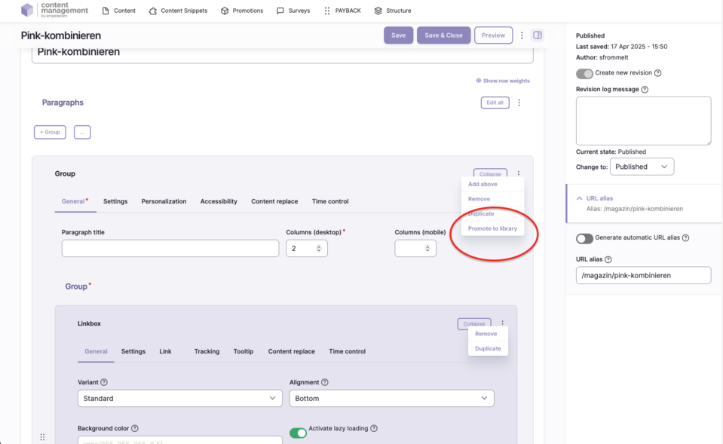The width and height of the screenshot is (723, 444).
Task: Enable Generate automatic URL alias toggle
Action: click(x=584, y=238)
